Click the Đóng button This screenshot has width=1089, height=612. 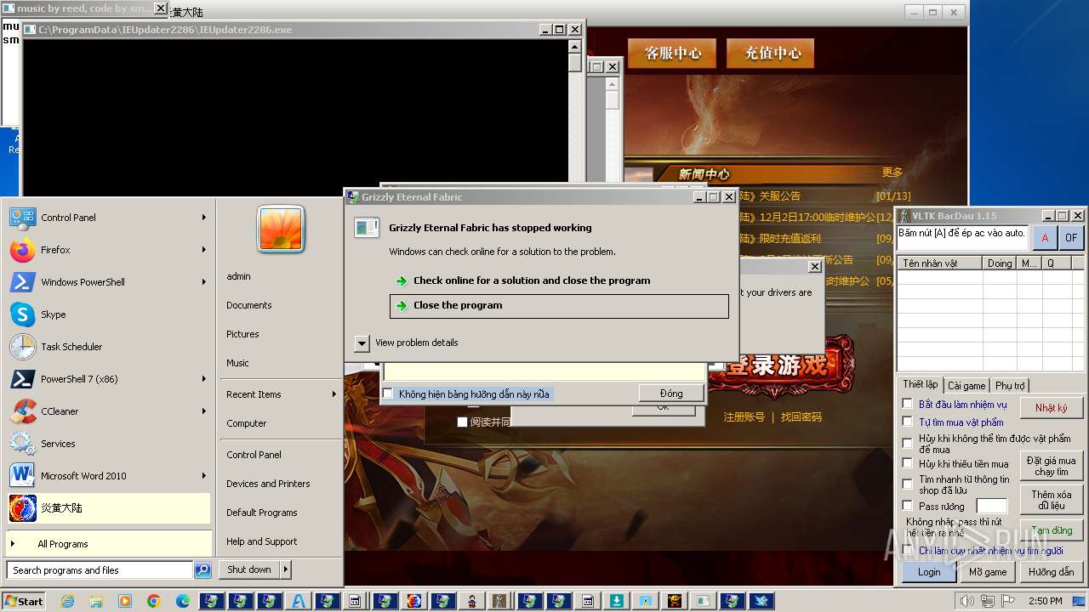coord(671,394)
